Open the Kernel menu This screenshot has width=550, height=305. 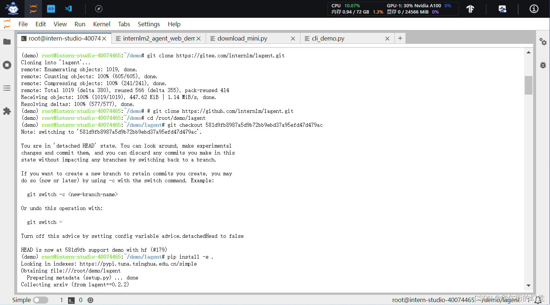[x=102, y=24]
